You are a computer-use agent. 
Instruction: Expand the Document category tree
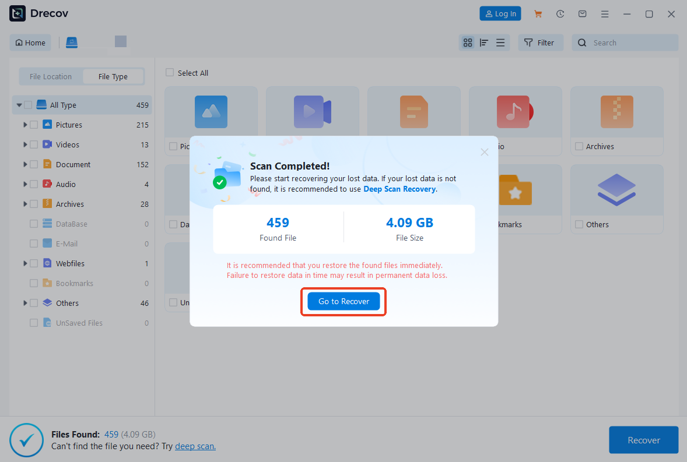click(x=24, y=164)
